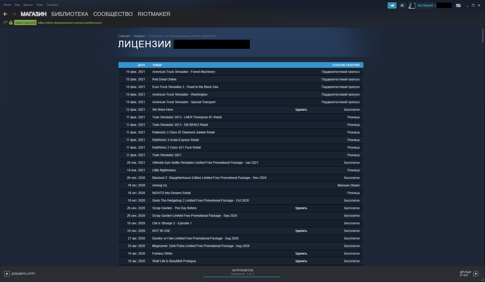Image resolution: width=485 pixels, height=282 pixels.
Task: Open the Steam menu
Action: [x=7, y=5]
